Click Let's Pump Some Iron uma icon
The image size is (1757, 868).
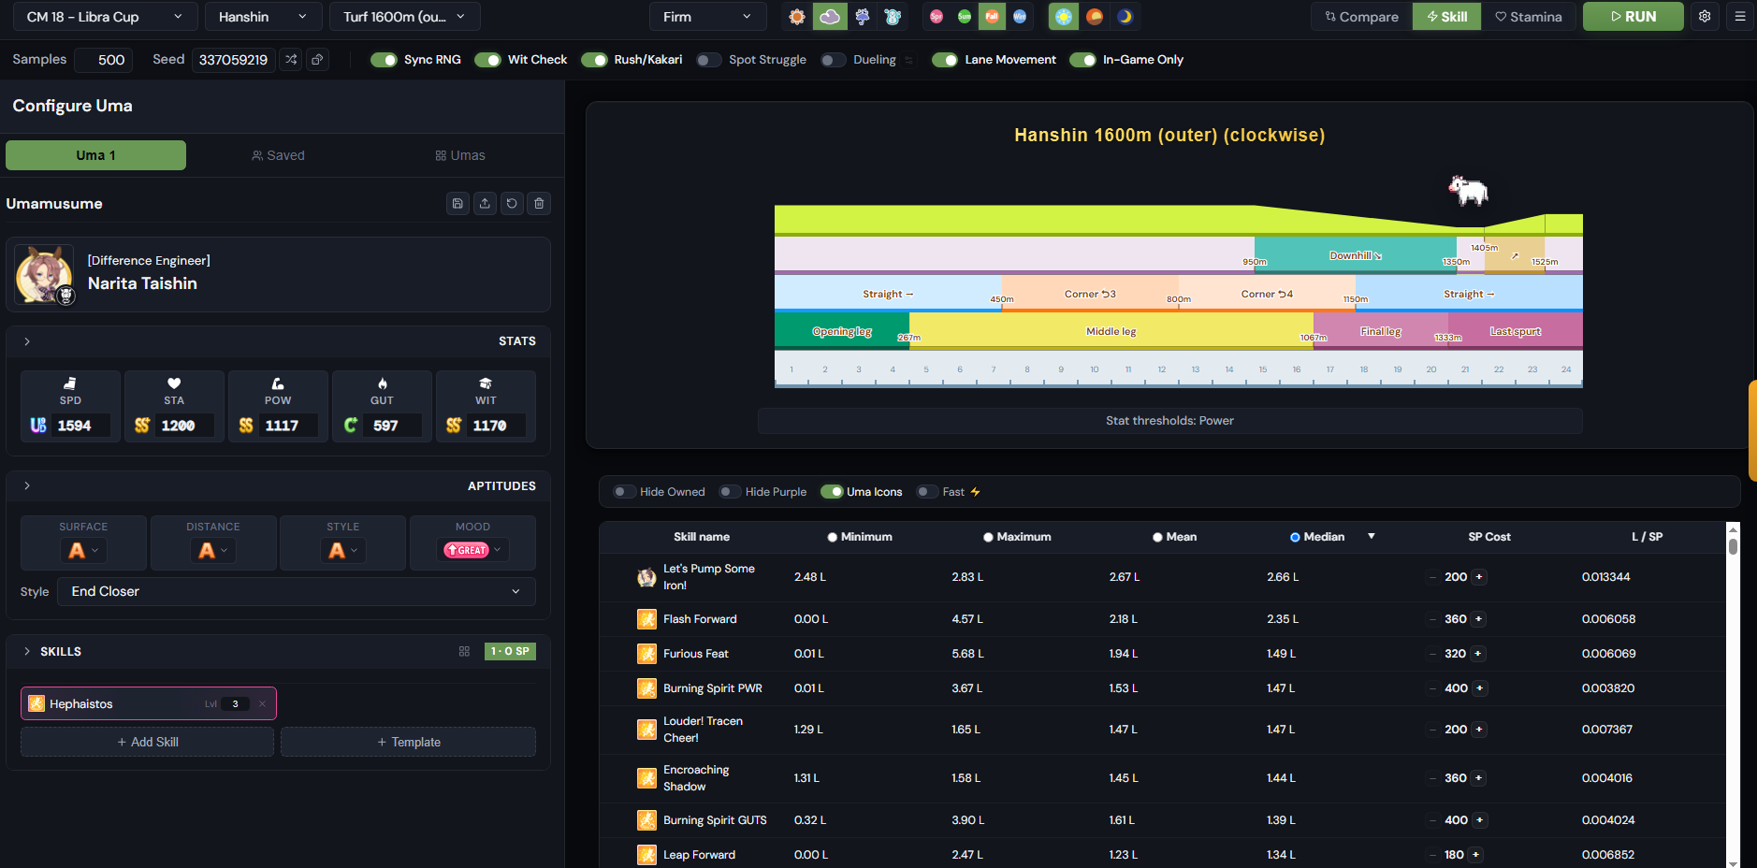tap(646, 577)
